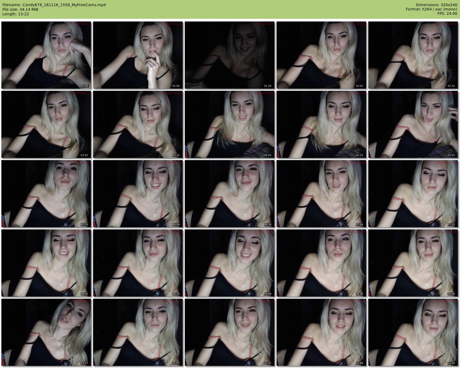Image resolution: width=460 pixels, height=368 pixels.
Task: Click the 'File size: 34.14 MiB' text
Action: point(20,9)
